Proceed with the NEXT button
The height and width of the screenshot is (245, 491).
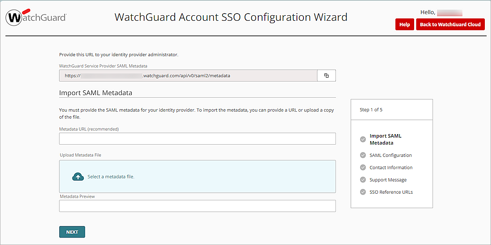pyautogui.click(x=72, y=232)
